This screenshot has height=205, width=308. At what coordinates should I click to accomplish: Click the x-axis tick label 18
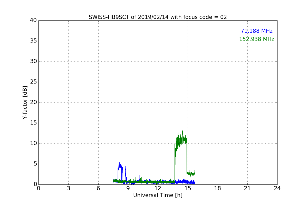click(x=218, y=188)
